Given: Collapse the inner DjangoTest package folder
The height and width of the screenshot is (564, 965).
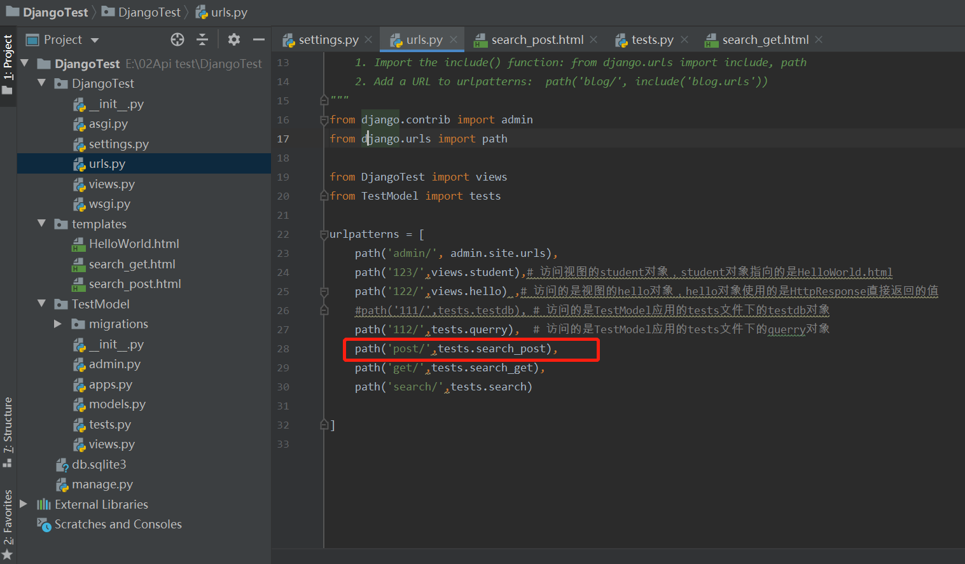Looking at the screenshot, I should (42, 83).
